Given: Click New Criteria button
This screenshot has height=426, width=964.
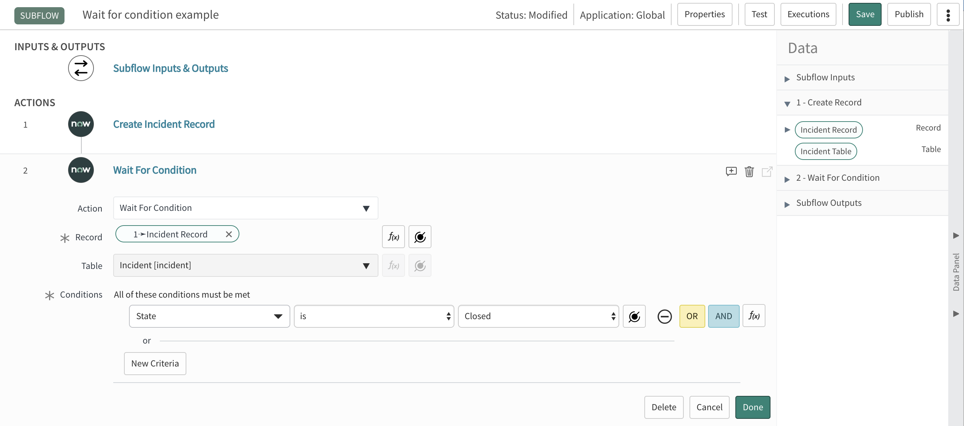Looking at the screenshot, I should (x=155, y=364).
